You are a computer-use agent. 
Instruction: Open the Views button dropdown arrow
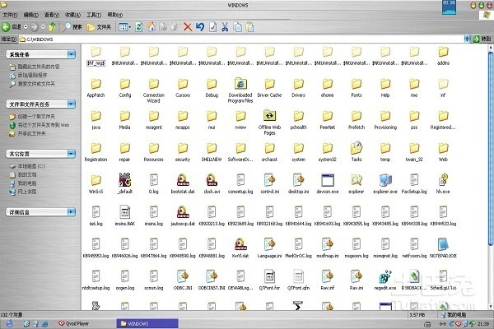(x=129, y=27)
